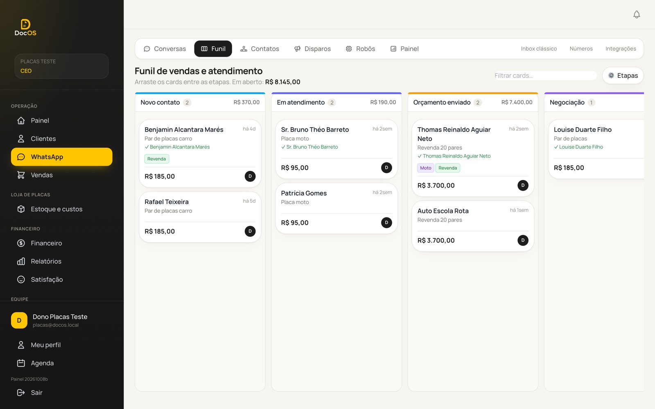Focus the Filtrar cards search field
655x409 pixels.
point(545,76)
